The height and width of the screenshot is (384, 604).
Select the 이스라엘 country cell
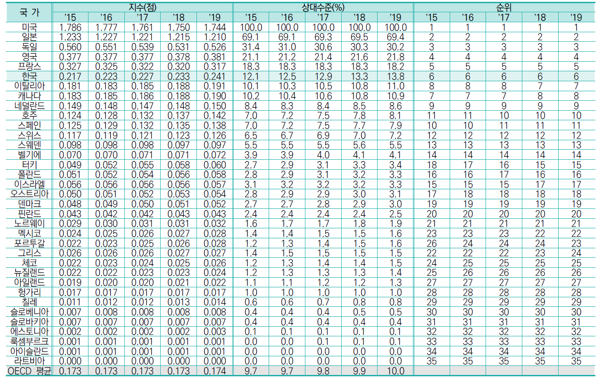coord(29,184)
